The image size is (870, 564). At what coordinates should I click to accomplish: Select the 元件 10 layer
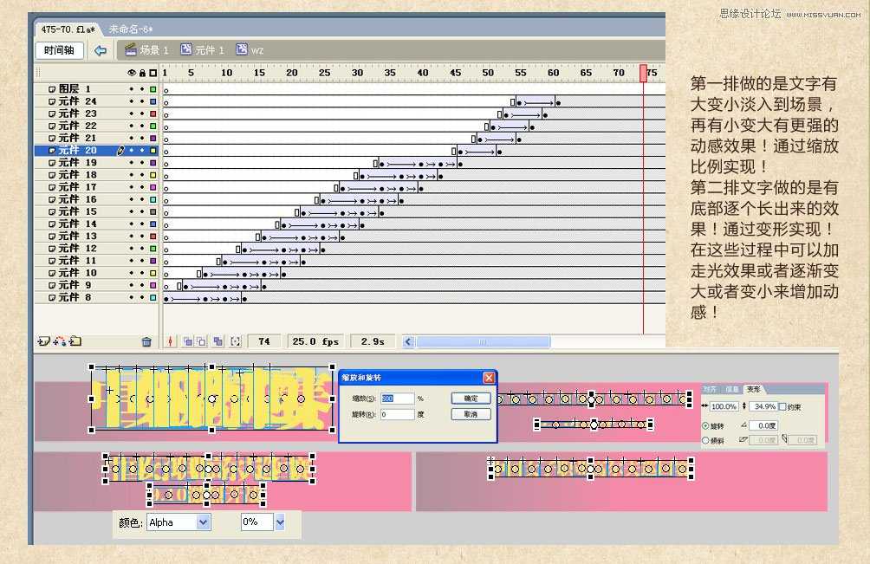tap(97, 273)
